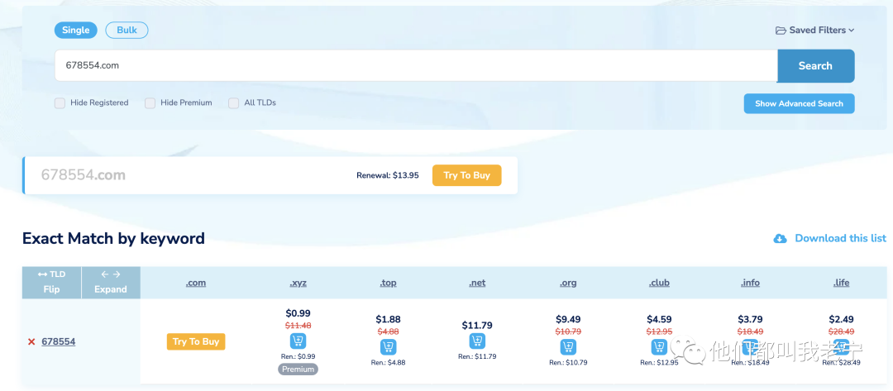Enable the Hide Registered checkbox
The height and width of the screenshot is (391, 893).
click(x=60, y=103)
